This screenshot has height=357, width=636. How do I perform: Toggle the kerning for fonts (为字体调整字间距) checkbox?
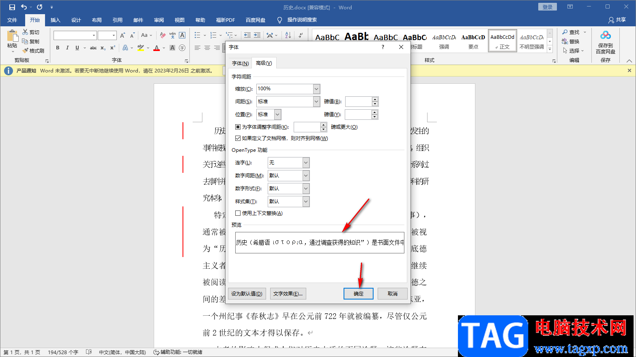coord(238,127)
